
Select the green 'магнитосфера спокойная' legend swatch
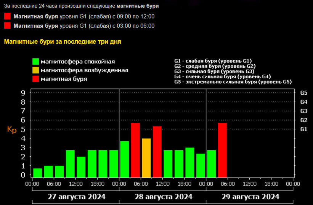[x=35, y=61]
